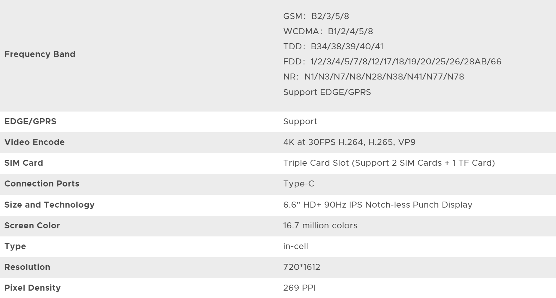Click the FDD bands list line
Screen dimensions: 556x298
click(392, 62)
